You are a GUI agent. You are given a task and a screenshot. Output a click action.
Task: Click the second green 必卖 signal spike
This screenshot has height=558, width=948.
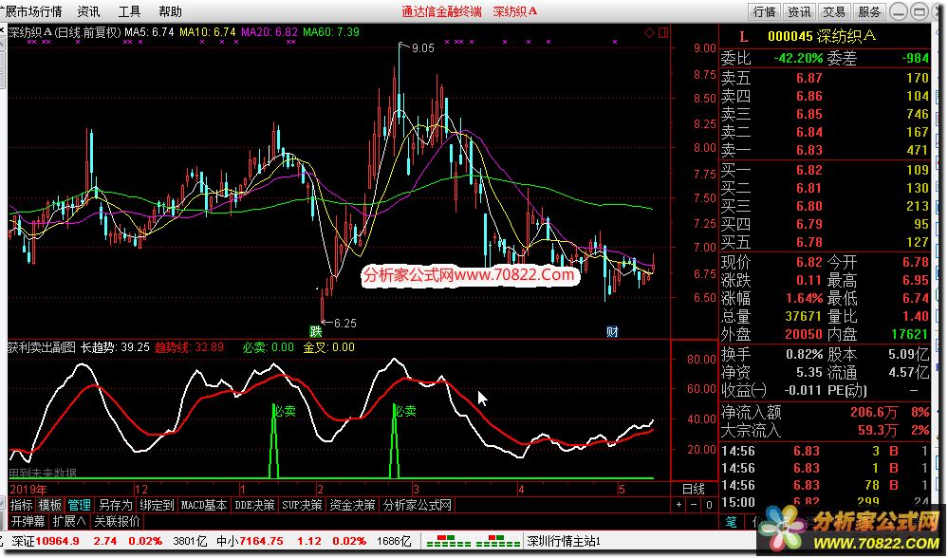coord(395,441)
